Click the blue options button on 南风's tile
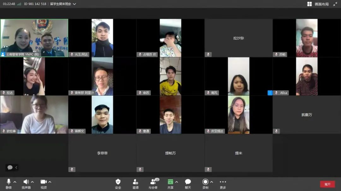 (x=270, y=93)
